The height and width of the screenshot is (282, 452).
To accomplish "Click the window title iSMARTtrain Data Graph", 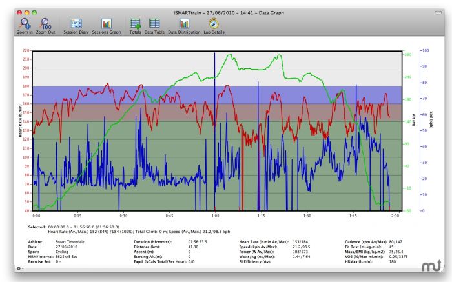I will pyautogui.click(x=229, y=13).
